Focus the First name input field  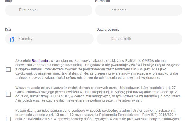click(x=48, y=10)
